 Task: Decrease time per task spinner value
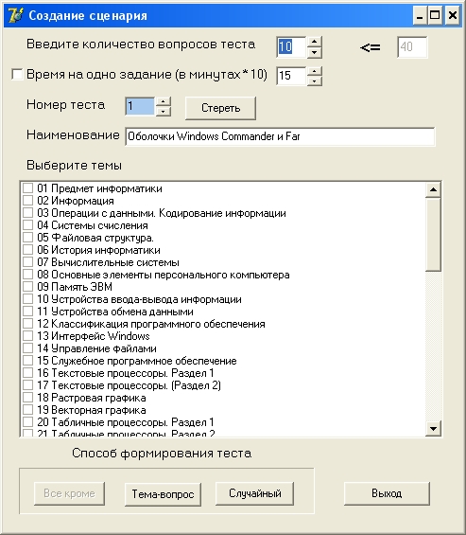click(315, 80)
